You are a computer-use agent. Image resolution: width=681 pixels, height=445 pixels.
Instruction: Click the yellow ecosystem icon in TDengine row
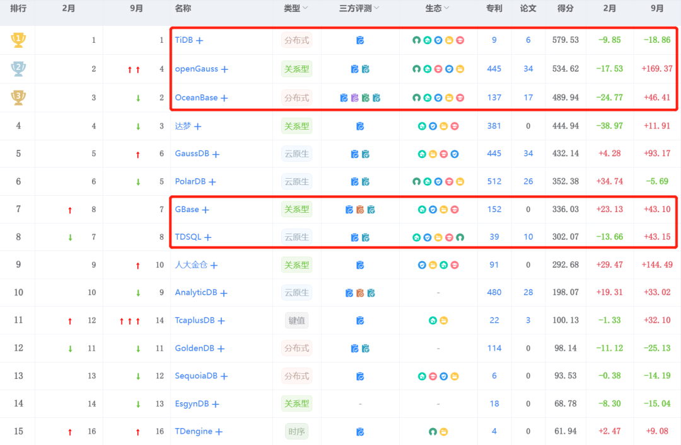443,432
